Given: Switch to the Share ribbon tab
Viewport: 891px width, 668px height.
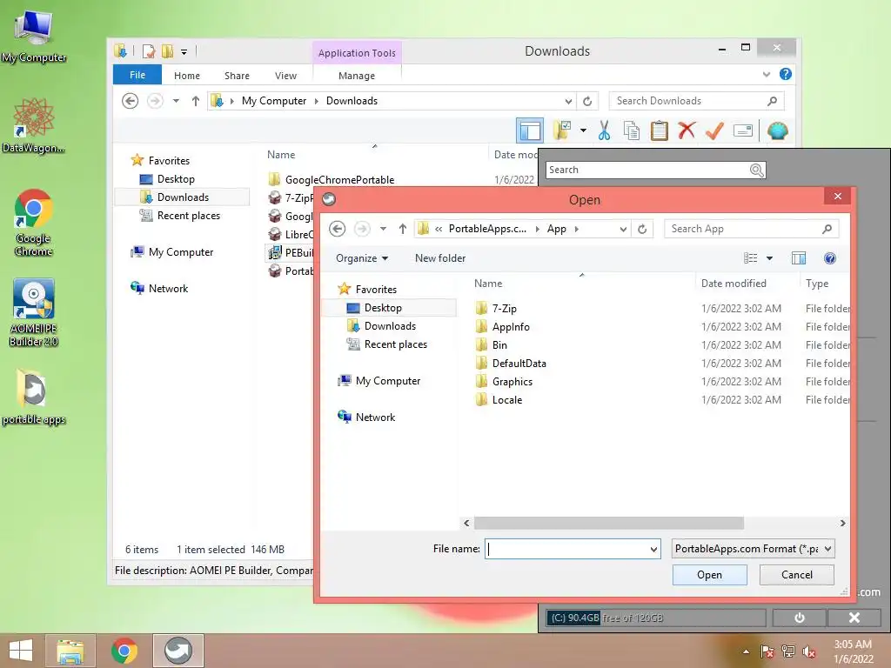Looking at the screenshot, I should pos(237,76).
